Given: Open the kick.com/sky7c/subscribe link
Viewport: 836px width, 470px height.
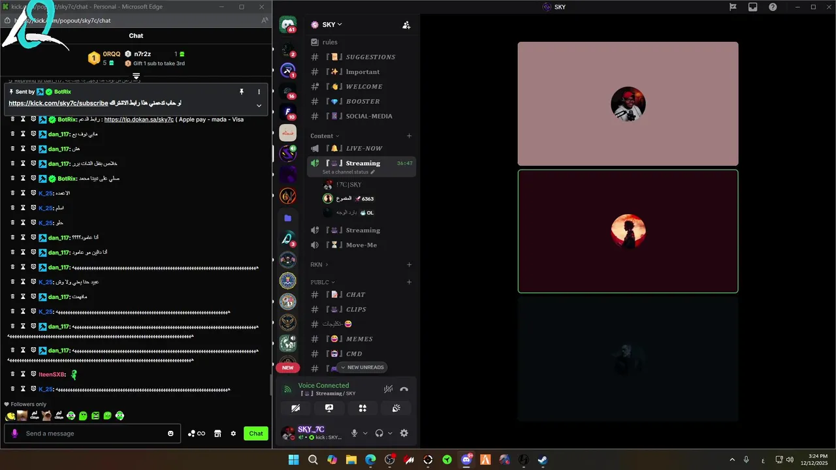Looking at the screenshot, I should 58,103.
